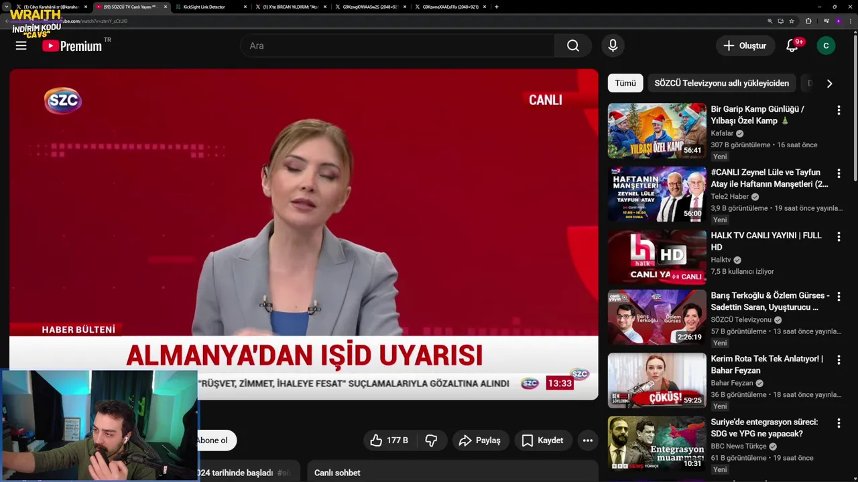Click '61 B görüntüleme • 19 saat önce' text
This screenshot has height=482, width=858.
point(762,458)
